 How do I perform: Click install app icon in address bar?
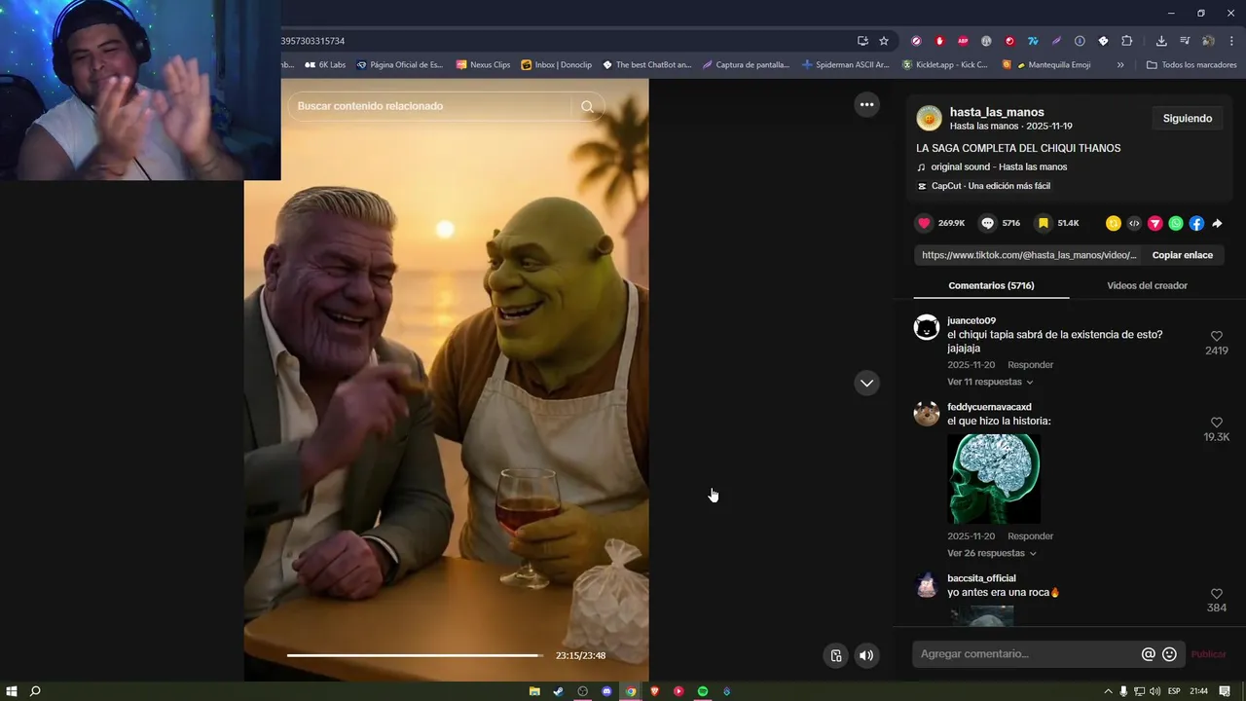862,41
